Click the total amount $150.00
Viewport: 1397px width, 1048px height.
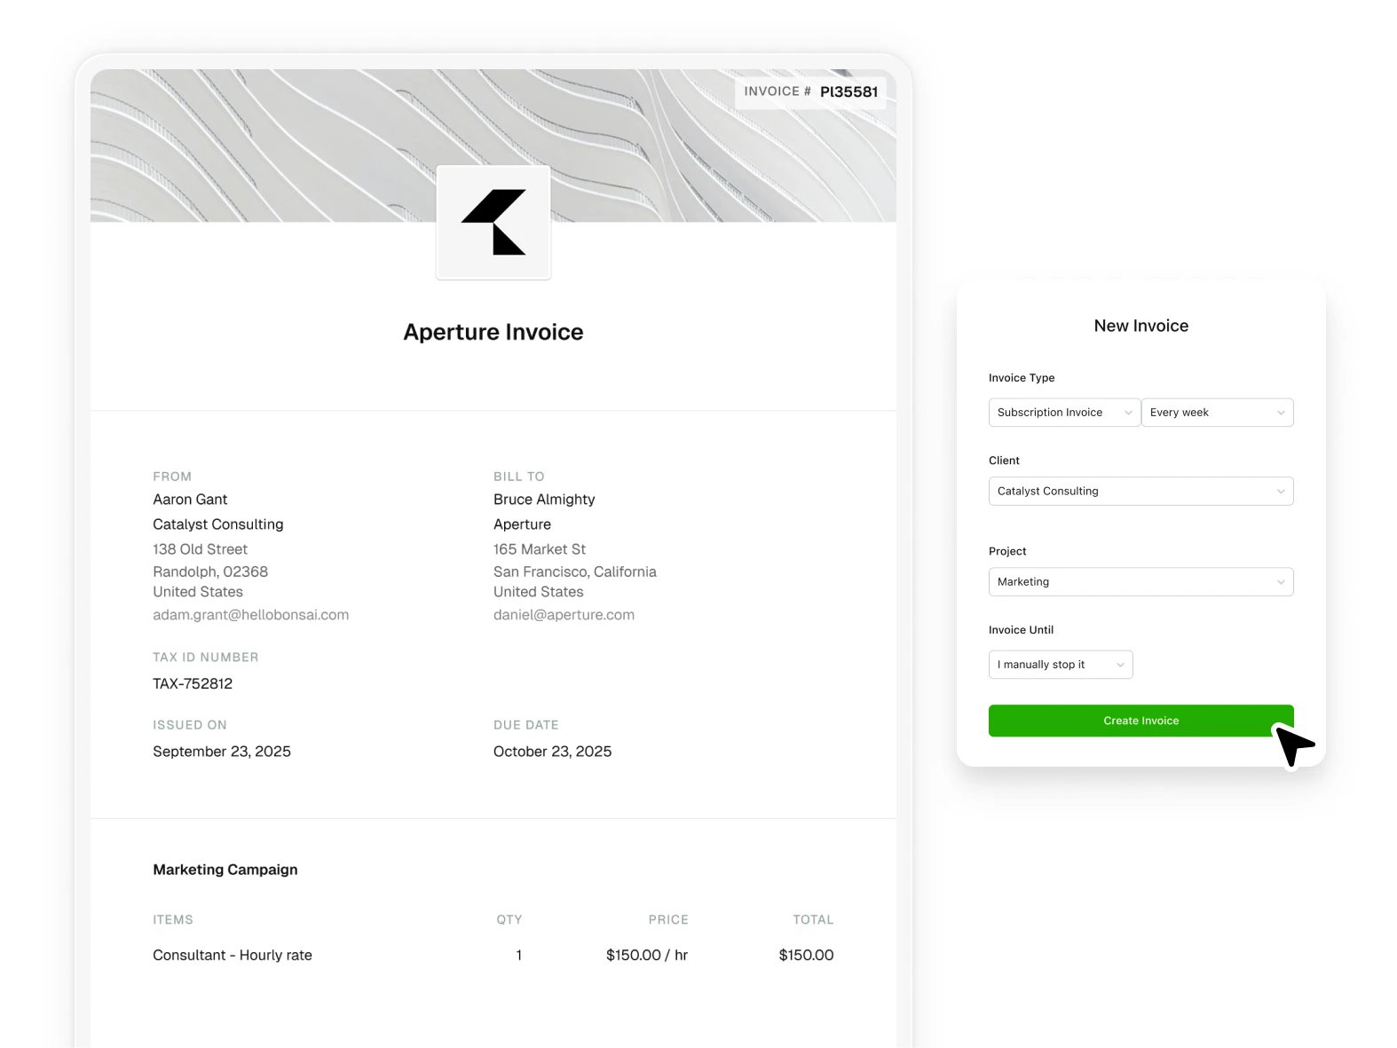(806, 956)
